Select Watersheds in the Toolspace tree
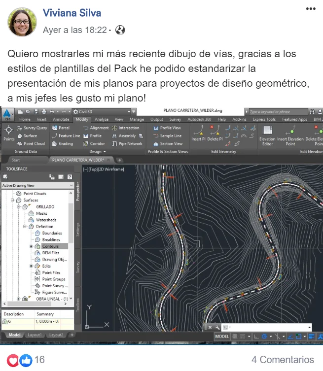 pyautogui.click(x=46, y=220)
